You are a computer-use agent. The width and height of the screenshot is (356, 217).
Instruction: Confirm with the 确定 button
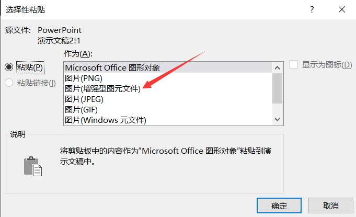[x=279, y=205]
